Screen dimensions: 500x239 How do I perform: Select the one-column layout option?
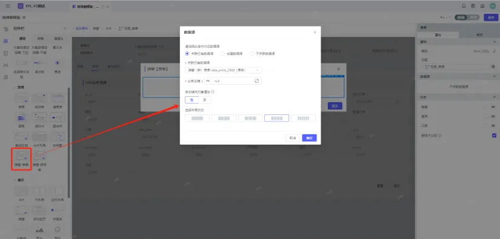(197, 118)
